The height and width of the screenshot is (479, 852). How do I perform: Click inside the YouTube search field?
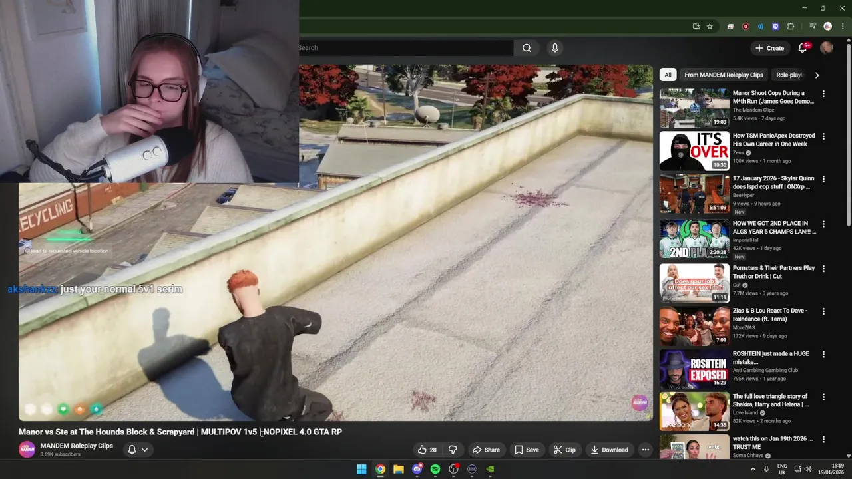click(x=406, y=48)
